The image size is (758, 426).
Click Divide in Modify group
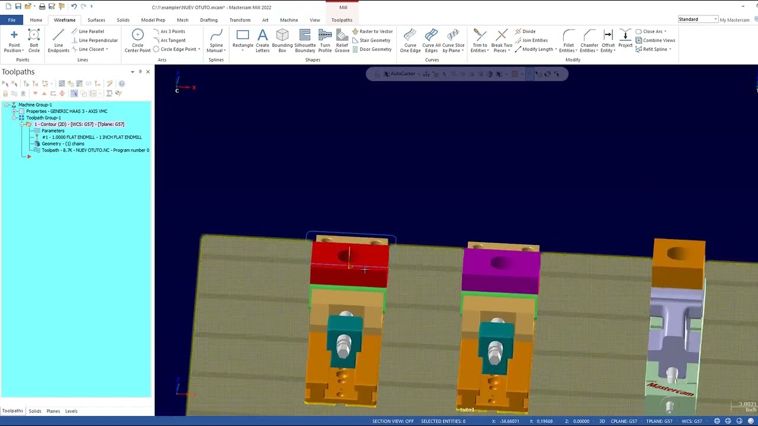click(x=525, y=31)
